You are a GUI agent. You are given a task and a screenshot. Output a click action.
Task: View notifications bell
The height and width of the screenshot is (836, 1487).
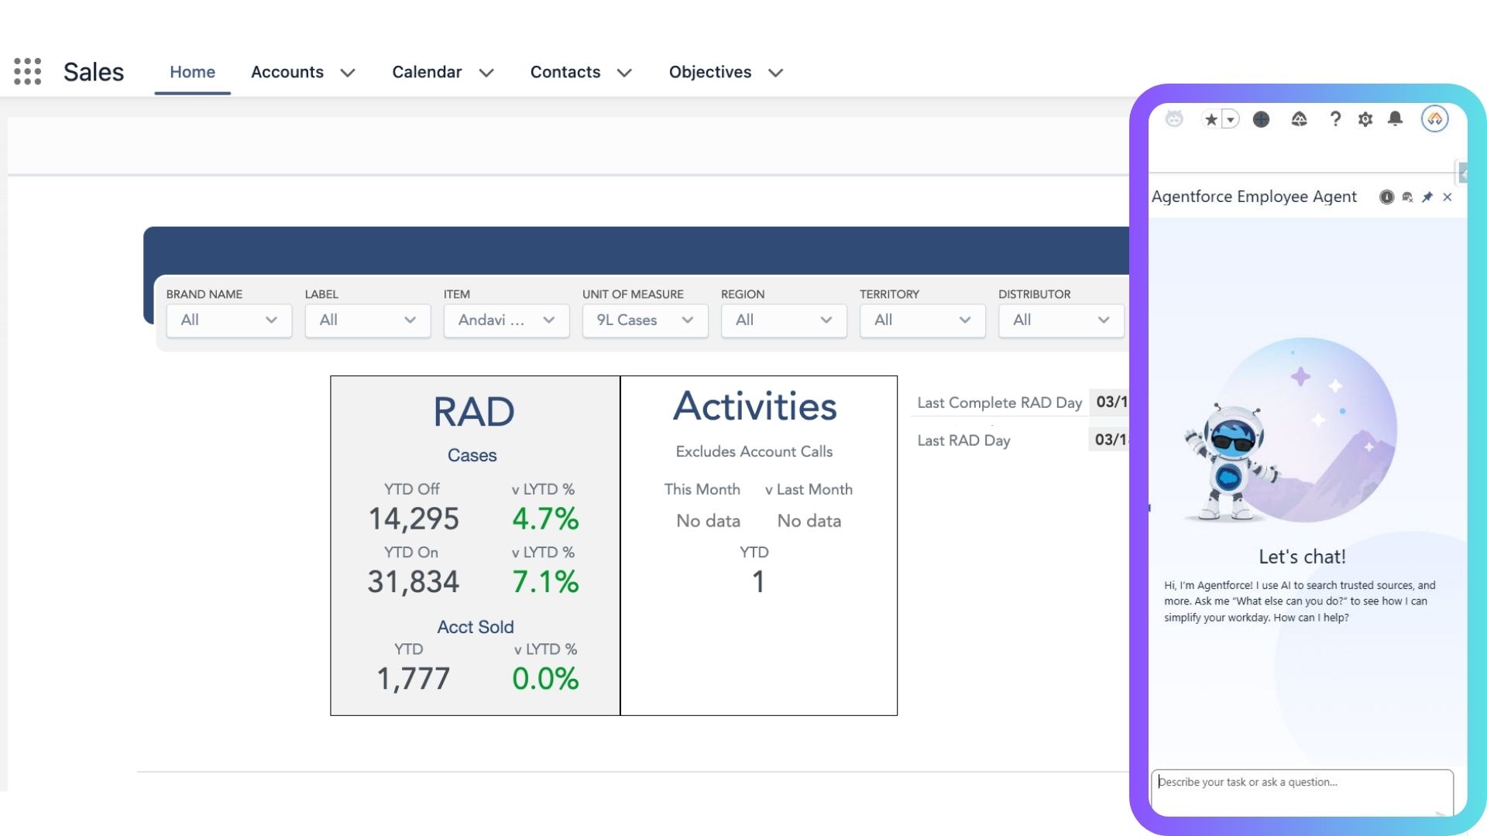tap(1395, 118)
